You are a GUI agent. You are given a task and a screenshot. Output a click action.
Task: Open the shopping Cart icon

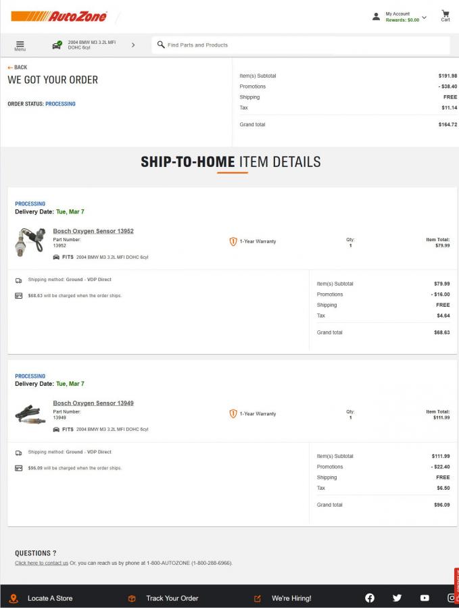point(445,15)
